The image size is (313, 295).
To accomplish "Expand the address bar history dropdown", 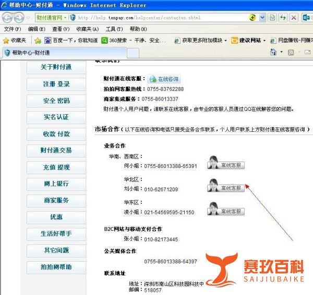I will point(262,18).
